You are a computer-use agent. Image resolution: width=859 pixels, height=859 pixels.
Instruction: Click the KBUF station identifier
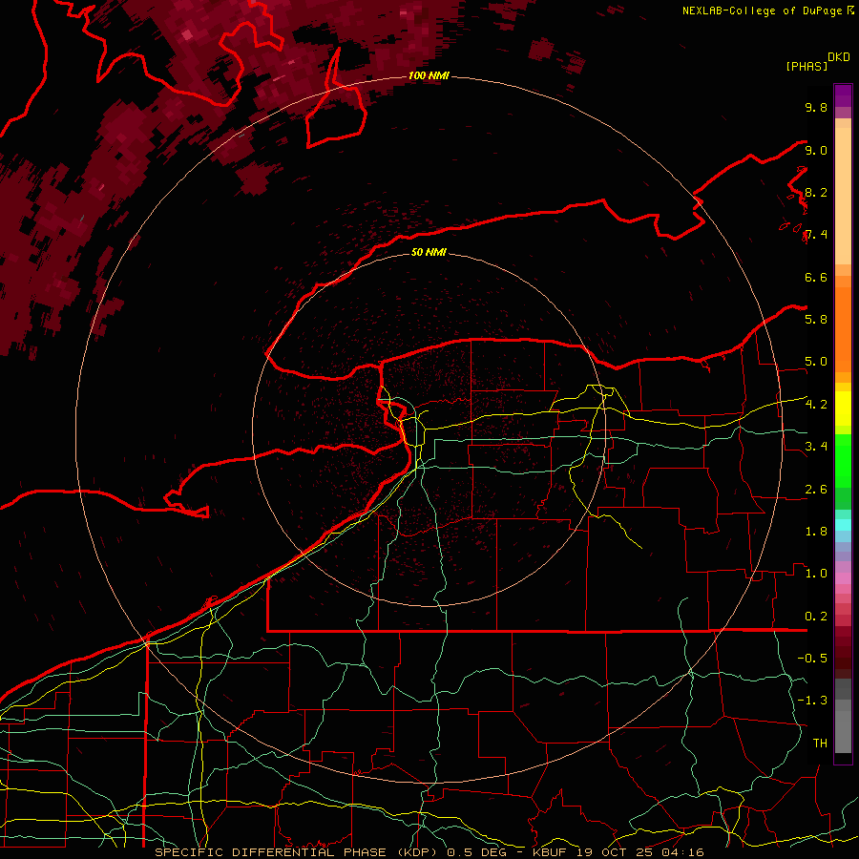pos(550,852)
